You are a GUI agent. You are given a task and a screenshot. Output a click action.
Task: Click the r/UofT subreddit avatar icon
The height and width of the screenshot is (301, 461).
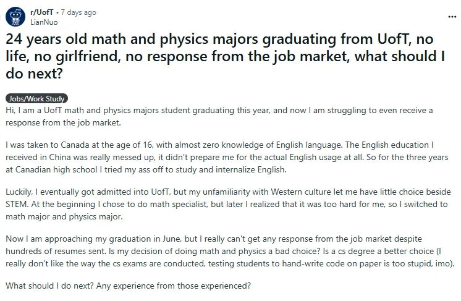coord(14,17)
